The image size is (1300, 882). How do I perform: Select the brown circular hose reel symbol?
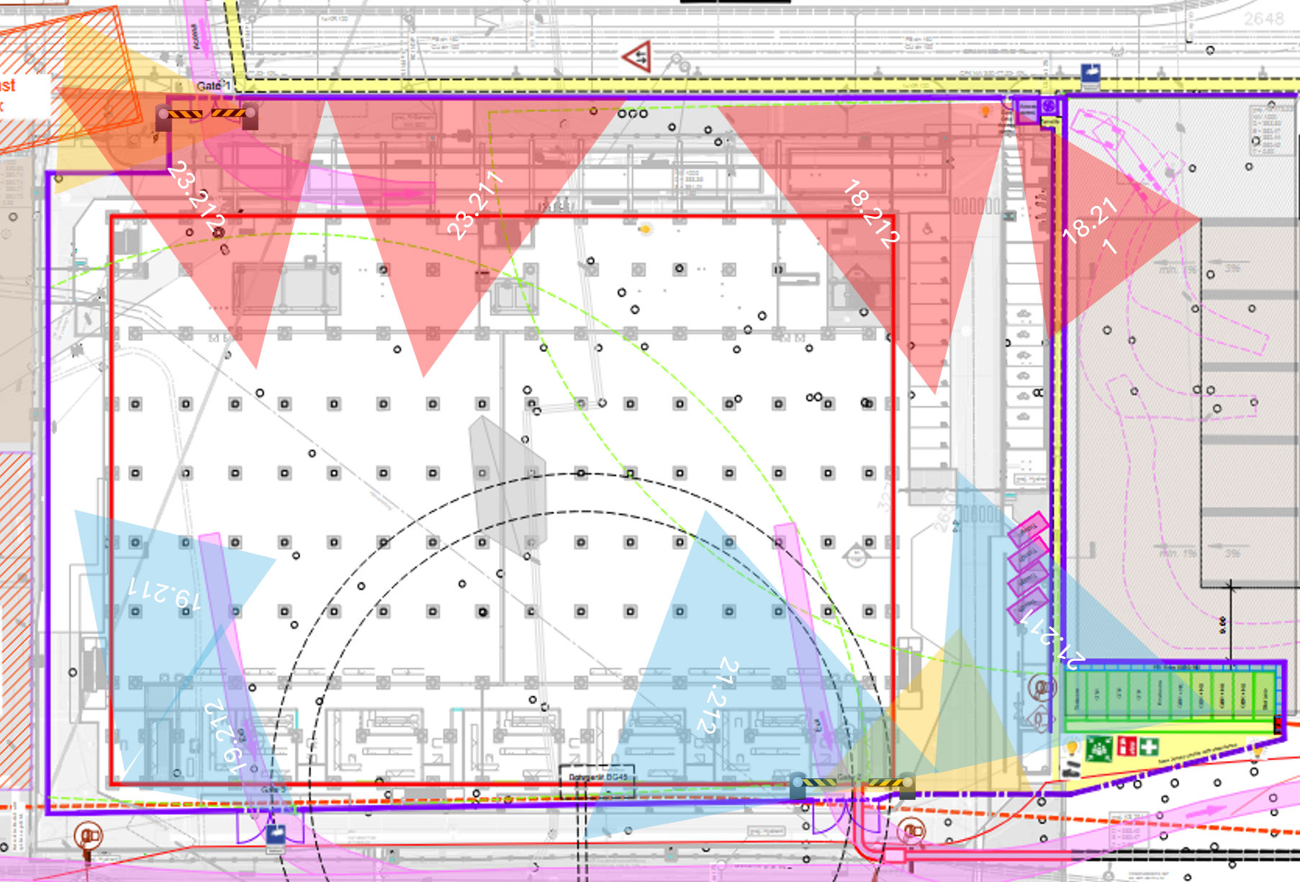click(x=89, y=837)
